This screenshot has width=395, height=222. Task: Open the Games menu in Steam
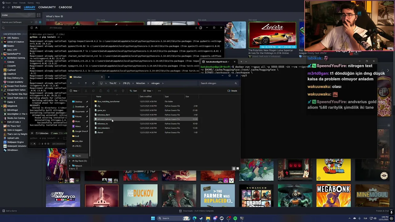coord(31,3)
